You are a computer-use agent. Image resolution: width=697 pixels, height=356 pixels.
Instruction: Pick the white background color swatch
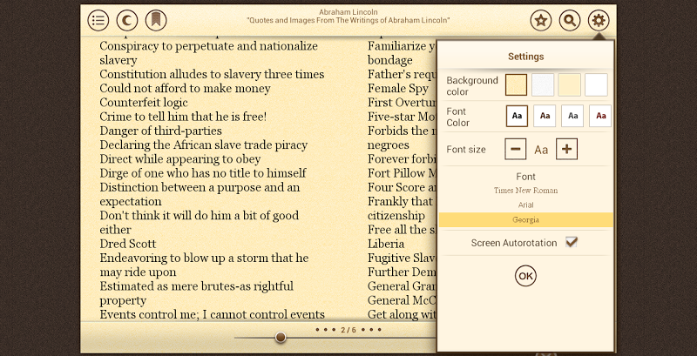(596, 84)
